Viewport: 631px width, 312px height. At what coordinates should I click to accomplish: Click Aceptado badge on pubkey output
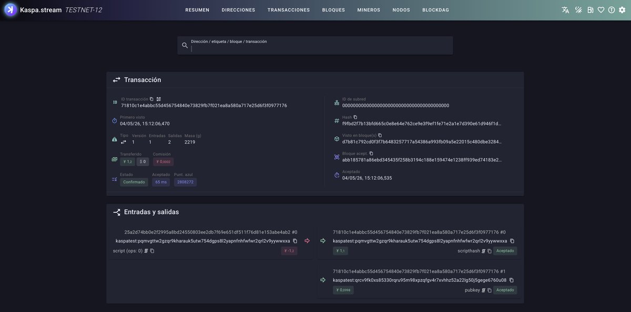[x=505, y=290]
